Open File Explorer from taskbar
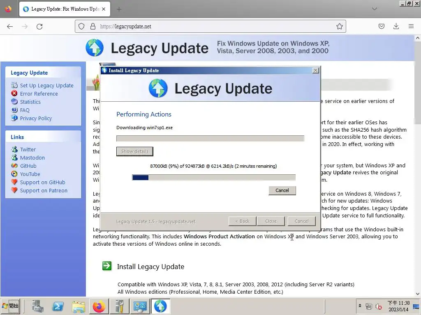The width and height of the screenshot is (421, 315). coord(79,306)
